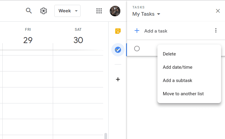Close the Tasks panel
This screenshot has width=225, height=139.
pos(218,11)
